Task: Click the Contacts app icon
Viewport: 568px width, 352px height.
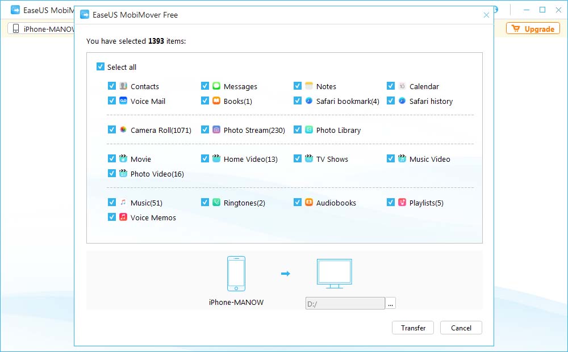Action: tap(123, 86)
